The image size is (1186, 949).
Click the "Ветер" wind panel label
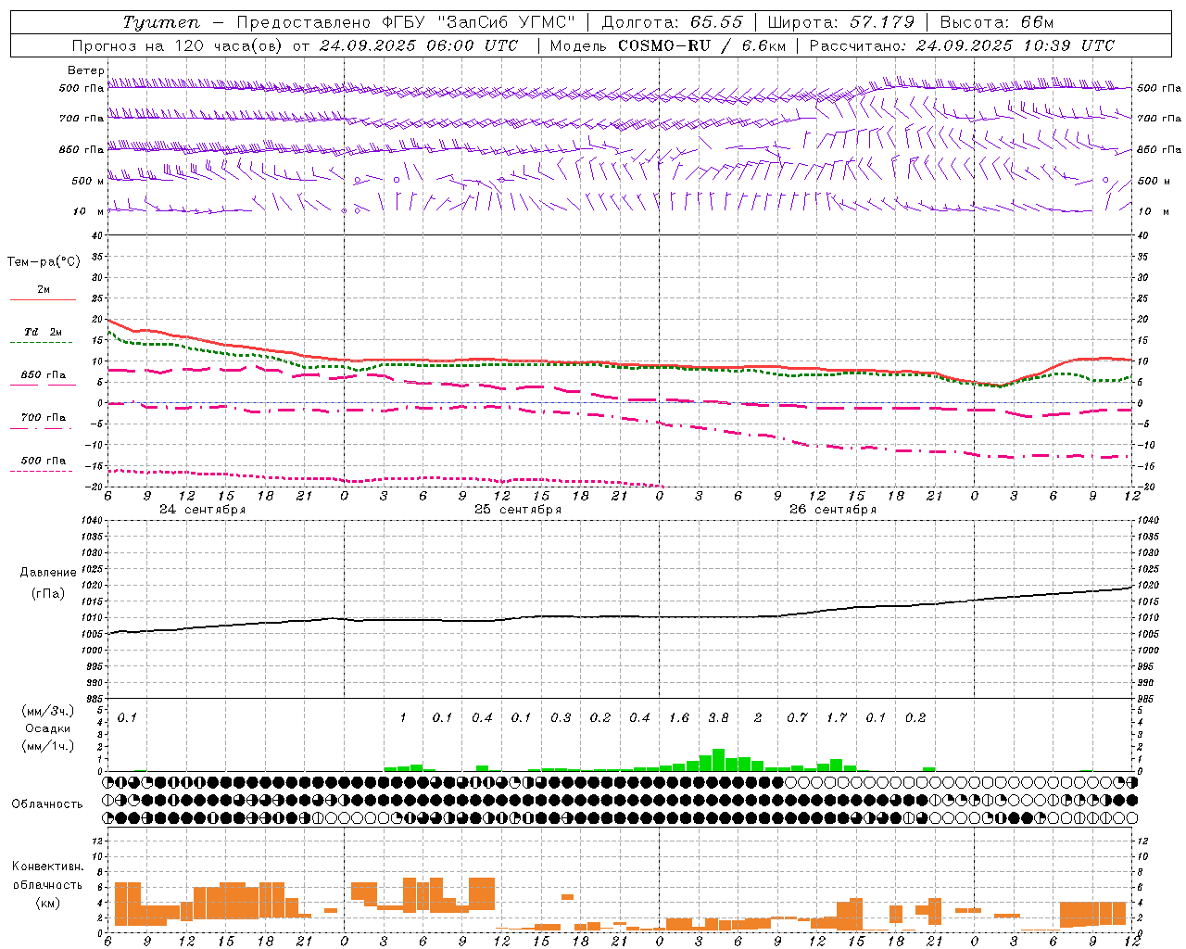(x=86, y=70)
